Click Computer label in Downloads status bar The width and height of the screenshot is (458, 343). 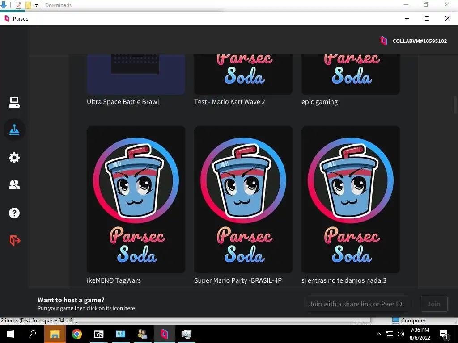413,321
